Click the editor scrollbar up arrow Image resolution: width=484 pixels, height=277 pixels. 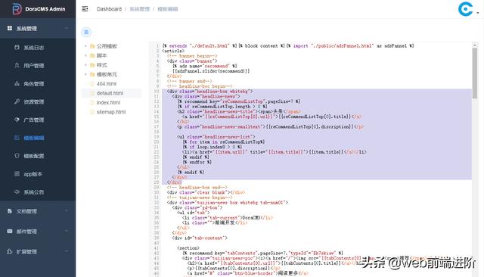[475, 45]
